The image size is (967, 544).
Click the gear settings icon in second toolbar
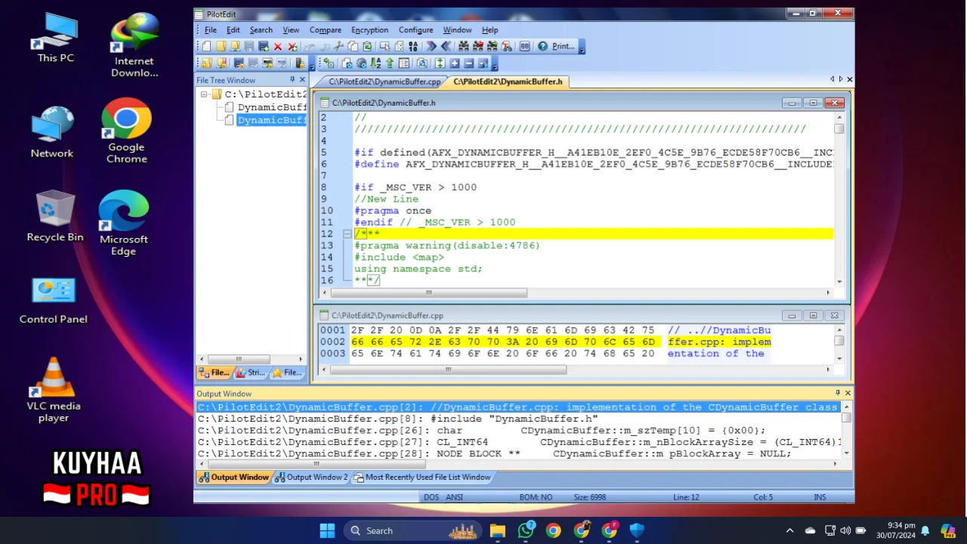(361, 63)
